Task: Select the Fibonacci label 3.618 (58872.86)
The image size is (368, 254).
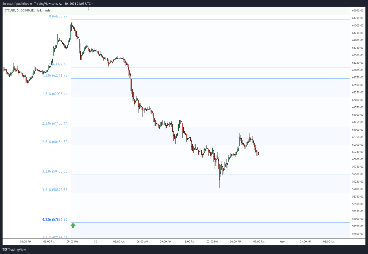Action: tap(55, 190)
